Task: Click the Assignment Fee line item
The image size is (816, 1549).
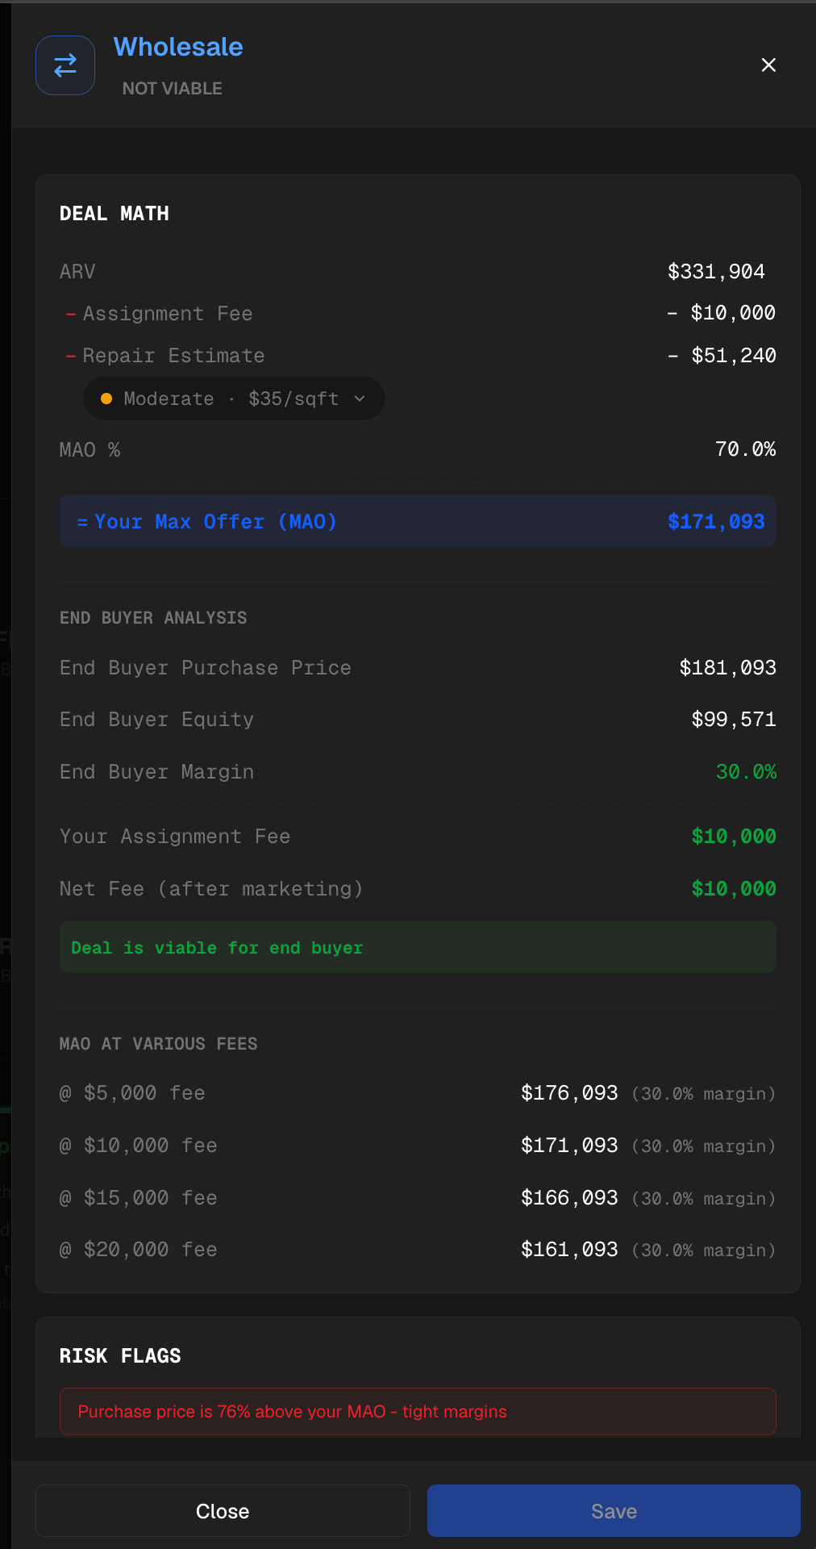Action: point(166,313)
